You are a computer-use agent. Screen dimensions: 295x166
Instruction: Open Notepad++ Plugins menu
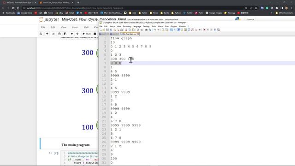(x=174, y=26)
